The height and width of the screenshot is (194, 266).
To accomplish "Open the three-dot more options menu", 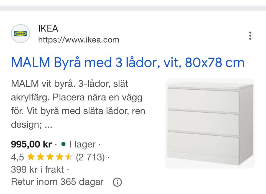I will pyautogui.click(x=250, y=36).
